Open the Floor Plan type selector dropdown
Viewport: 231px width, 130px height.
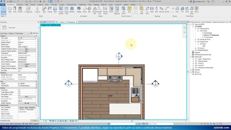tap(39, 27)
